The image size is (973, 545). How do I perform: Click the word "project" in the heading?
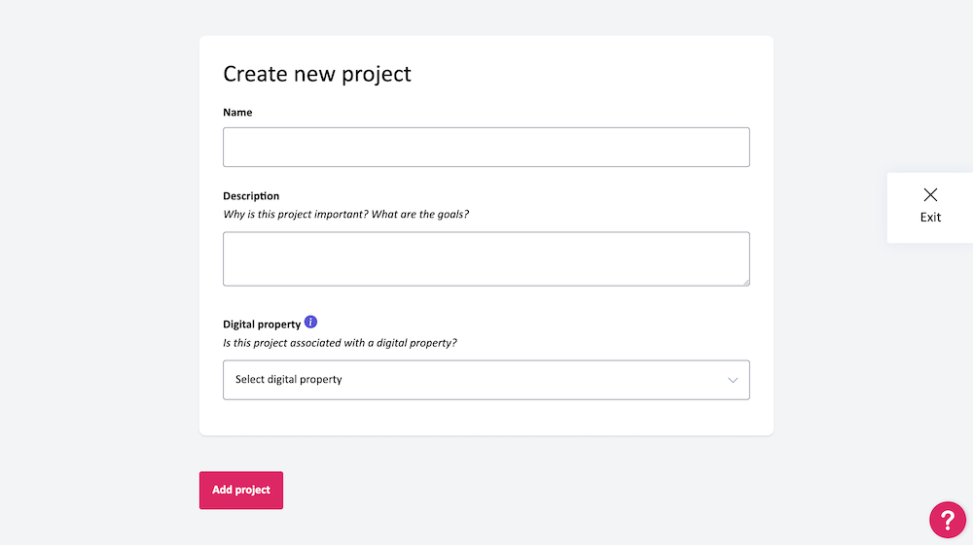tap(377, 75)
